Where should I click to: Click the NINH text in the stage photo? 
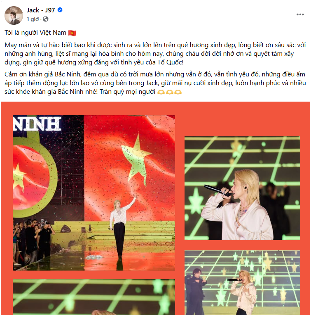[37, 124]
